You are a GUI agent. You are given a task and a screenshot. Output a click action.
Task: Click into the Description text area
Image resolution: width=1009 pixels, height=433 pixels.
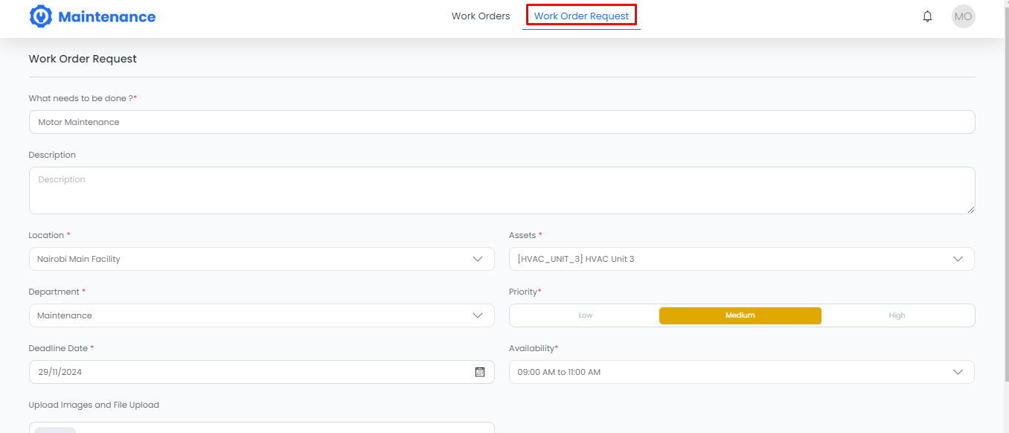(x=502, y=190)
